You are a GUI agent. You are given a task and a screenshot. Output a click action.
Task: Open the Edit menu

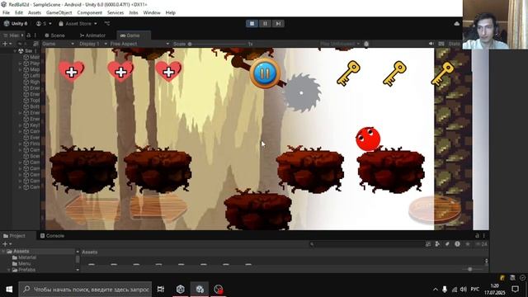click(x=19, y=13)
